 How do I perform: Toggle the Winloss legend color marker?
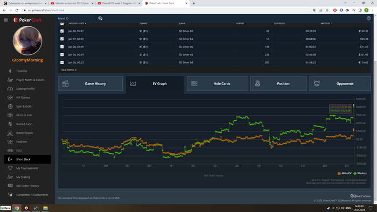(x=355, y=173)
